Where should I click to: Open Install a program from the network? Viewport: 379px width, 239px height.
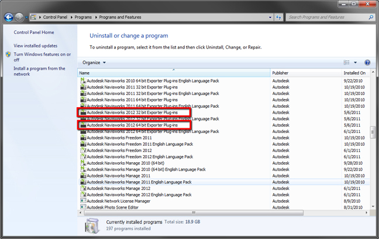39,71
